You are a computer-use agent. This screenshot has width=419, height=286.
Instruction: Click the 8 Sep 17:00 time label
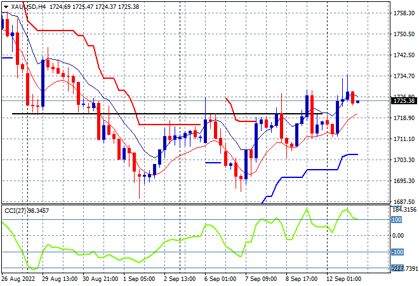click(x=302, y=279)
